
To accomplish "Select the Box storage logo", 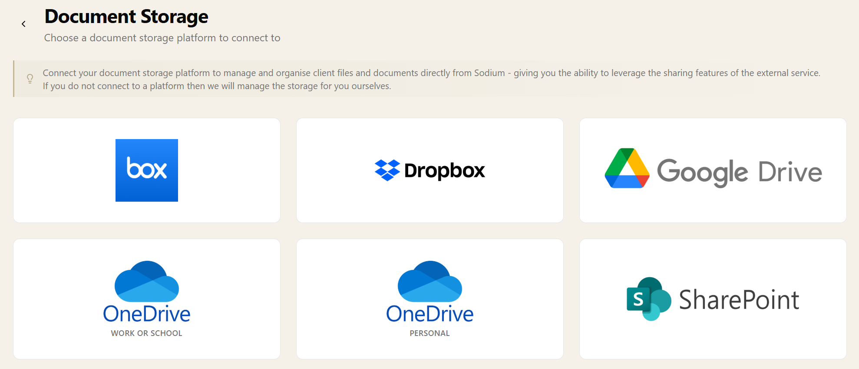I will pos(147,170).
